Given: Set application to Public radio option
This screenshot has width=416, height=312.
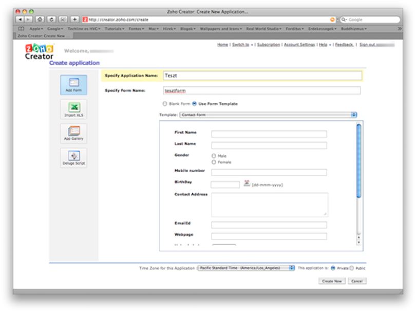Looking at the screenshot, I should tap(351, 268).
